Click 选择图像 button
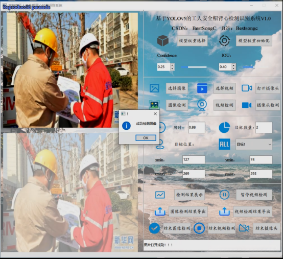Viewport: 283px width, 259px height. pyautogui.click(x=177, y=88)
